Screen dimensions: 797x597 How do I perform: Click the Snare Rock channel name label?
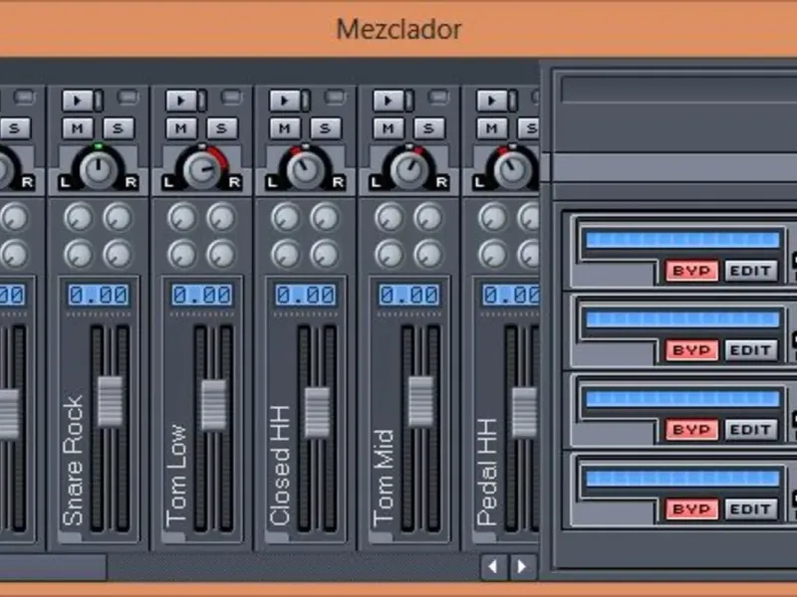click(73, 461)
